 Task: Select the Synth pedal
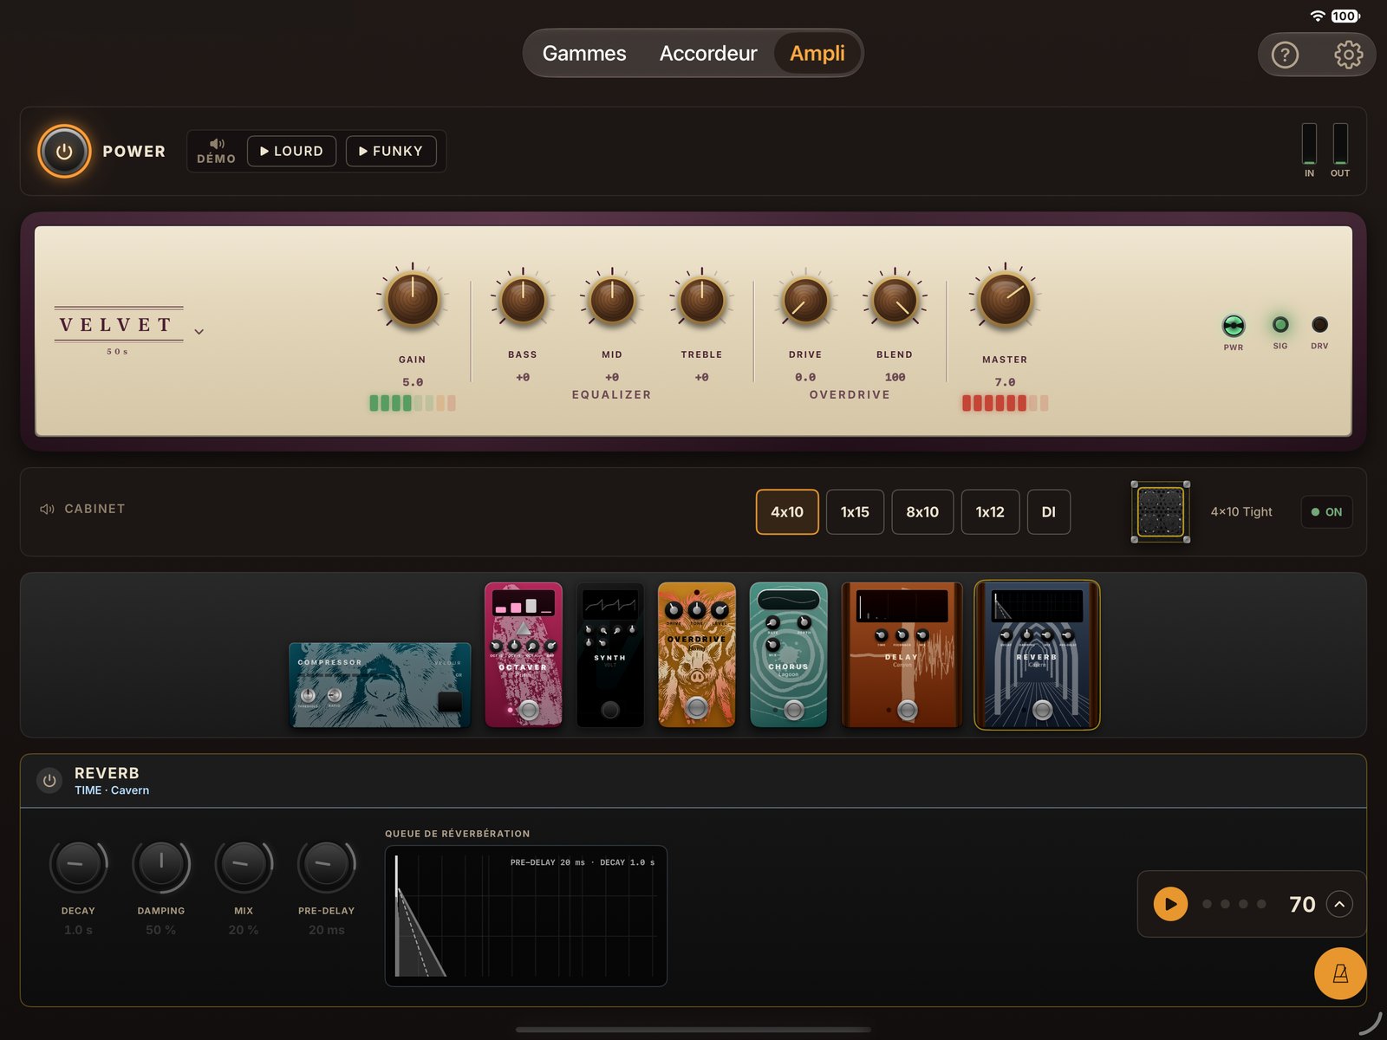pyautogui.click(x=610, y=654)
